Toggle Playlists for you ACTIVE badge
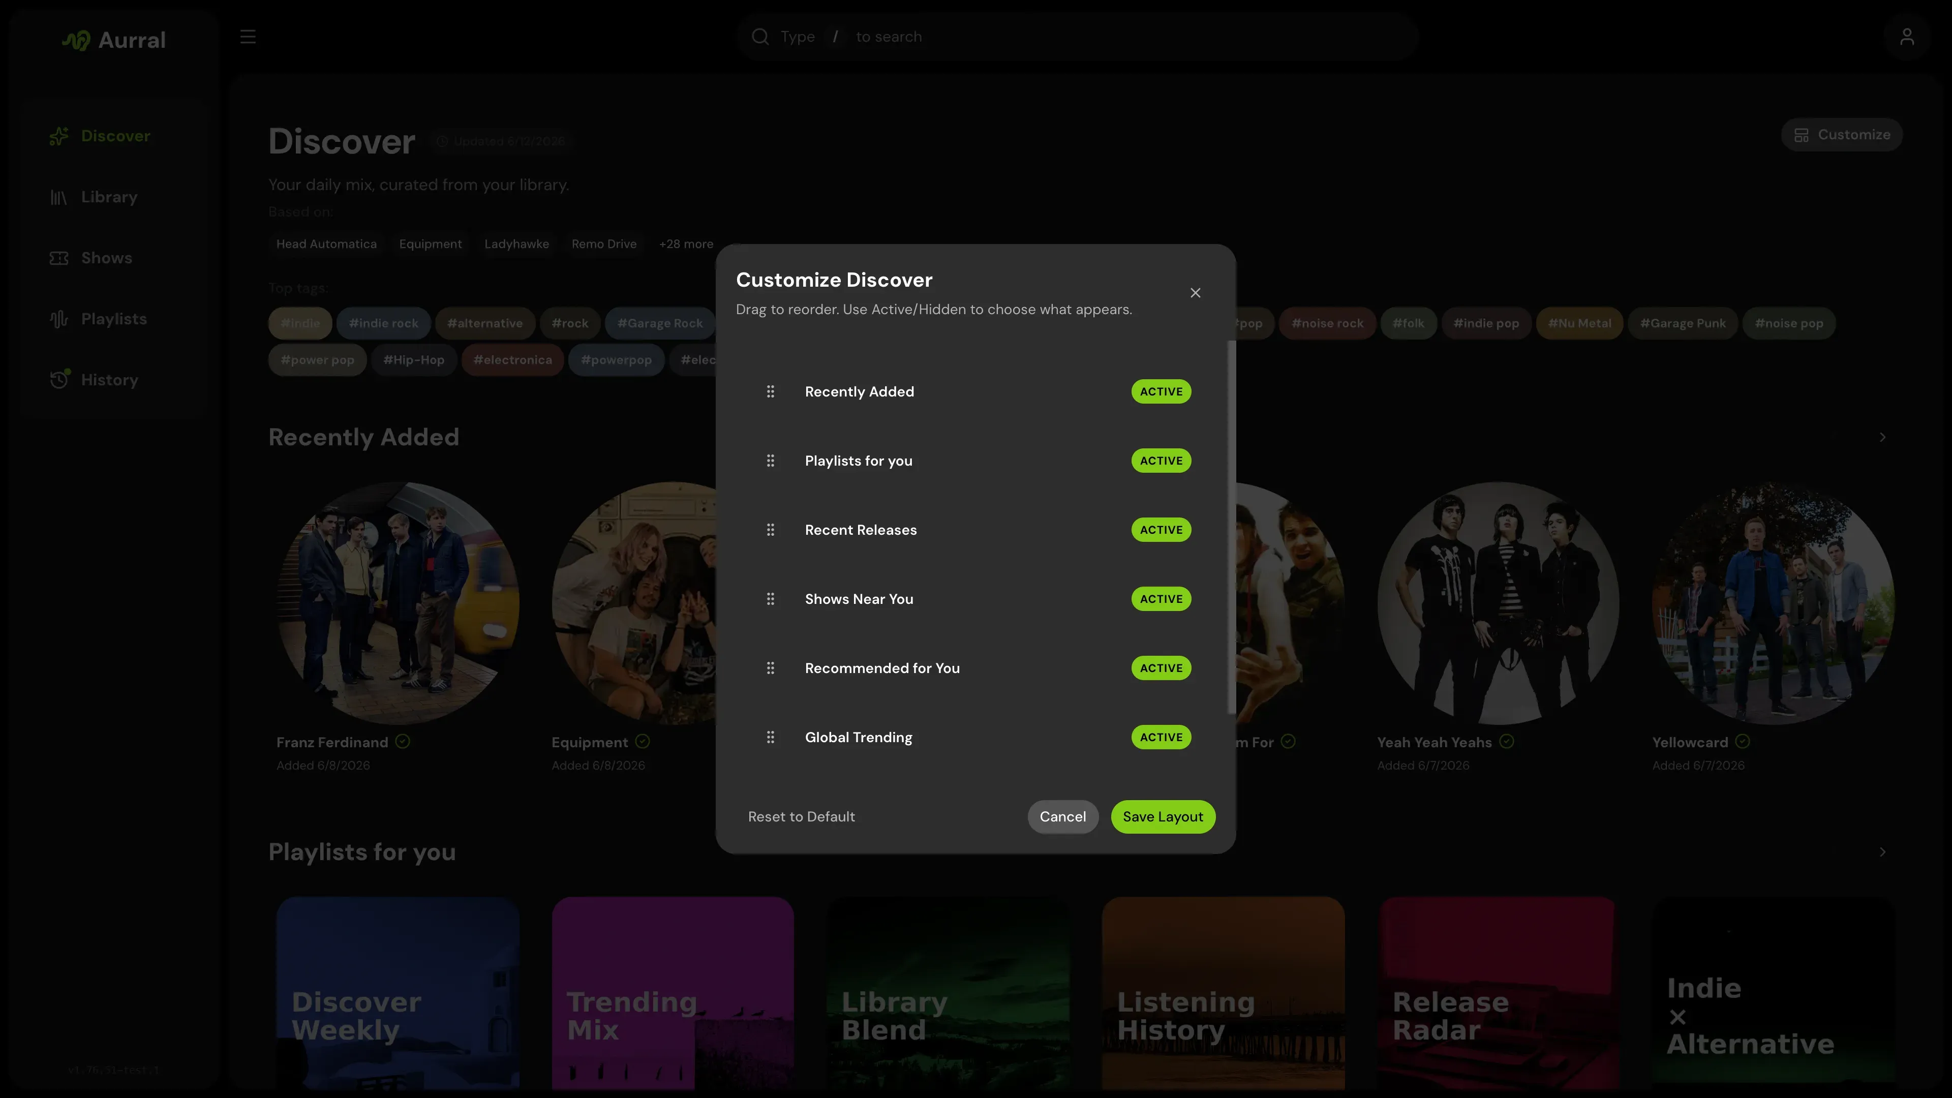The width and height of the screenshot is (1952, 1098). 1161,461
